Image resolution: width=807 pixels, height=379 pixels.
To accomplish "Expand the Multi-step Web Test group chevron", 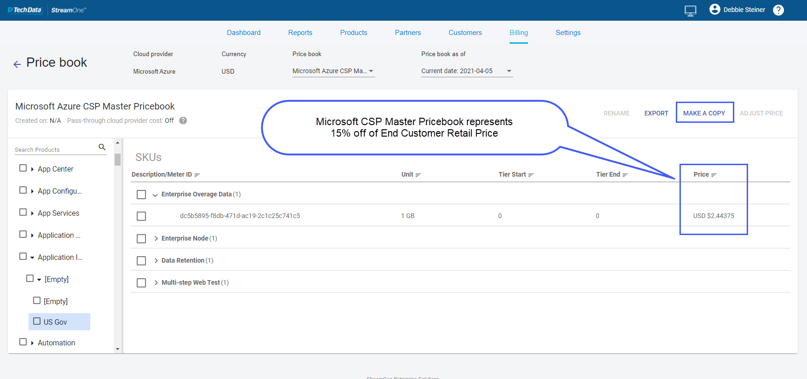I will pos(156,282).
